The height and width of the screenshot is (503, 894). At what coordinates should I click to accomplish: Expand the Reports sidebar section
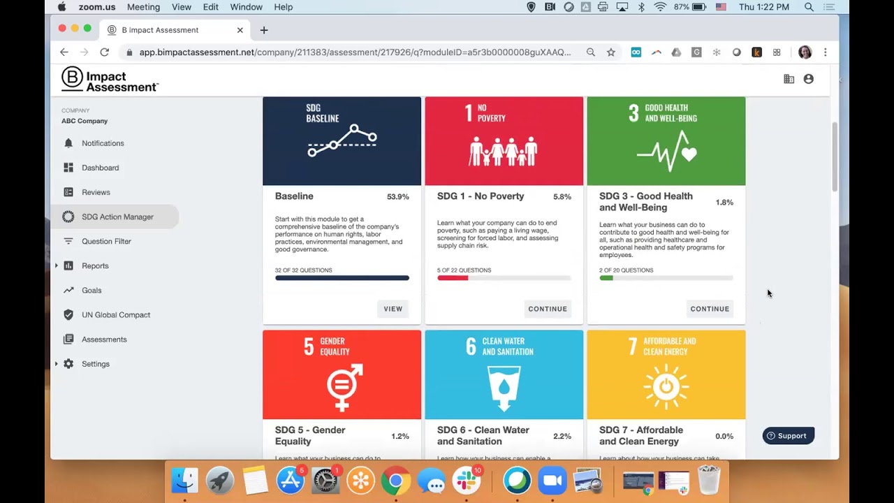57,266
